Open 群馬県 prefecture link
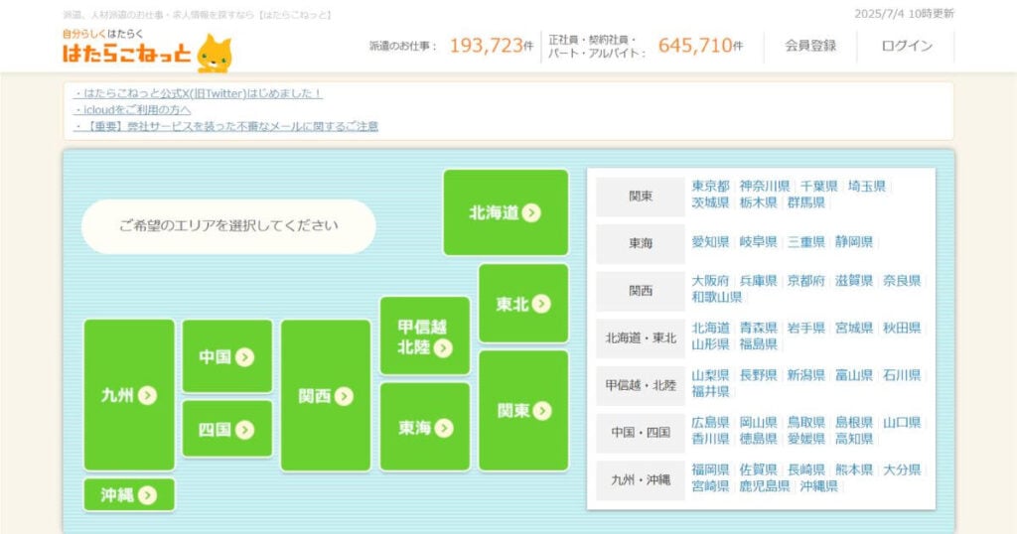The width and height of the screenshot is (1017, 534). pyautogui.click(x=806, y=202)
